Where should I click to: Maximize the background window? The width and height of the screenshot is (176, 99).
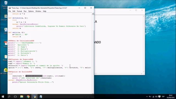136,10
